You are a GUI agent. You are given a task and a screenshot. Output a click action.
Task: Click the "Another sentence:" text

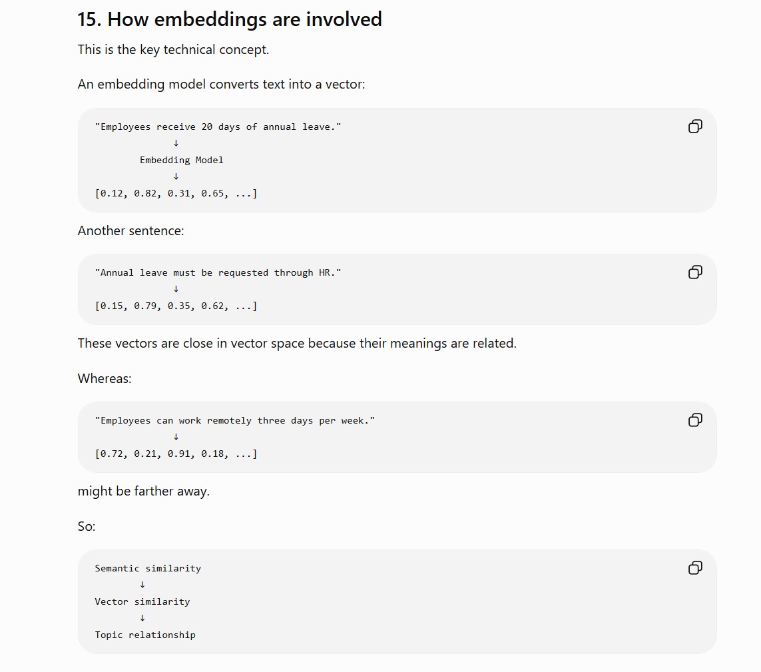pyautogui.click(x=131, y=230)
